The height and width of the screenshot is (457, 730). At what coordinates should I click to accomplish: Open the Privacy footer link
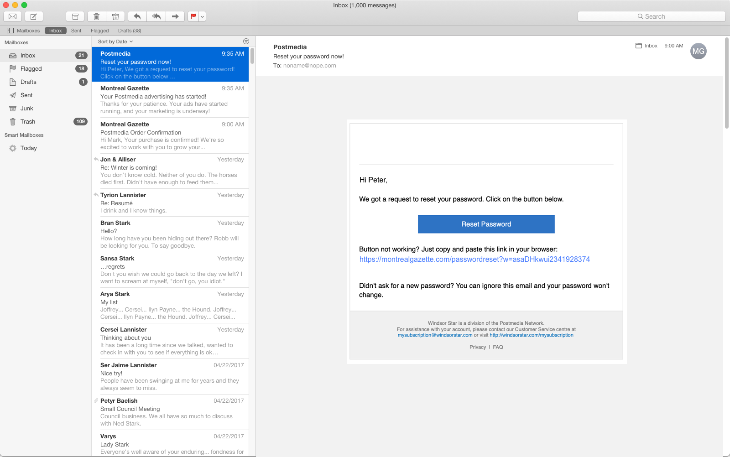coord(478,347)
